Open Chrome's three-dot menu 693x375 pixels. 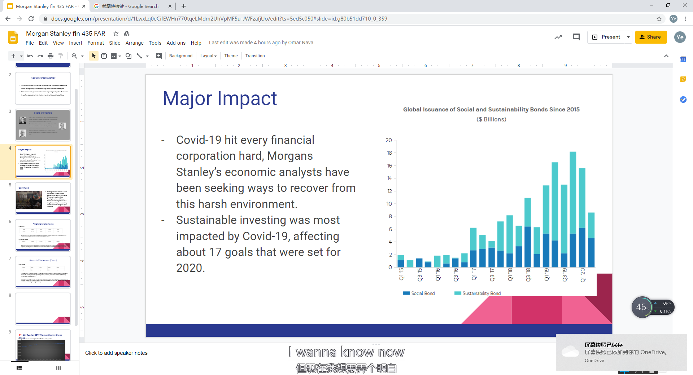click(x=685, y=19)
